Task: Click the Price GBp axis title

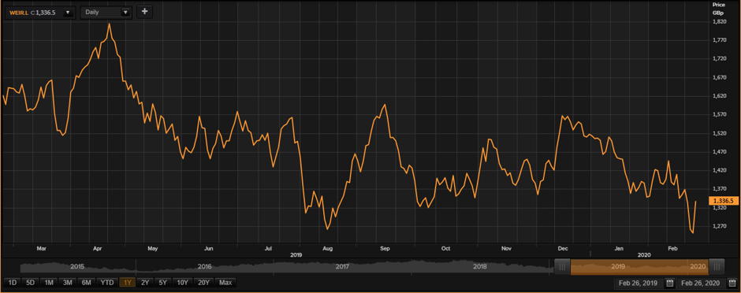Action: 718,9
